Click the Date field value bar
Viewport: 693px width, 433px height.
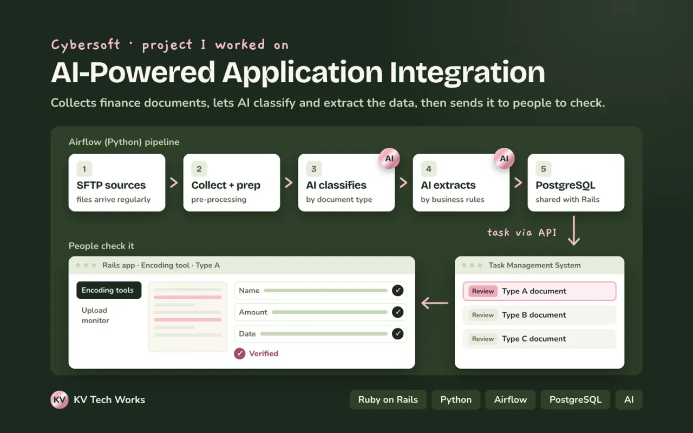tap(324, 334)
